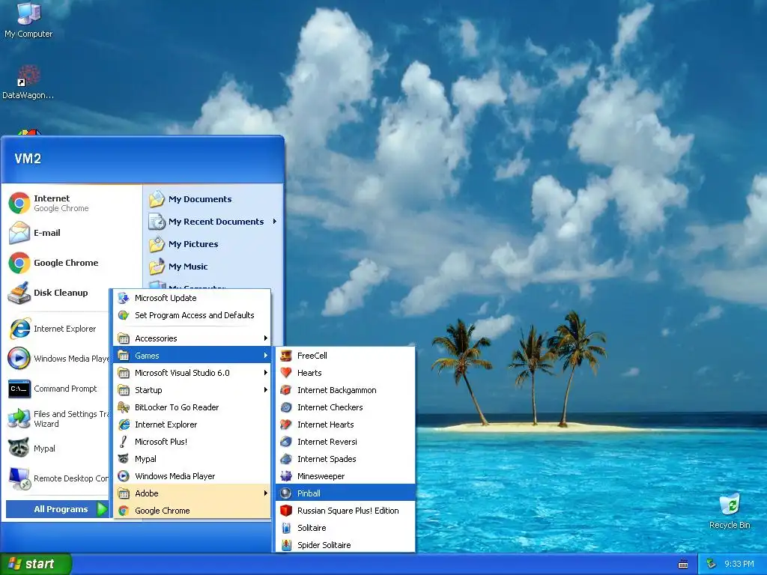Open Internet Explorer in All Programs list
Screen dimensions: 767x575
(192, 425)
